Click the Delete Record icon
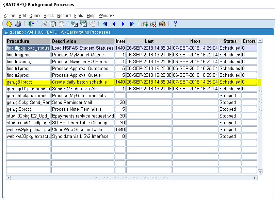The width and height of the screenshot is (275, 199). tap(153, 24)
